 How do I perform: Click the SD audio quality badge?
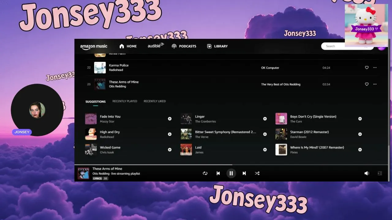pos(105,178)
